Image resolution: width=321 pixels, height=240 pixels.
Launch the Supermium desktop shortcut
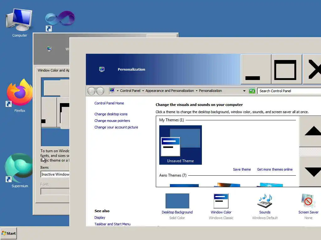click(18, 170)
